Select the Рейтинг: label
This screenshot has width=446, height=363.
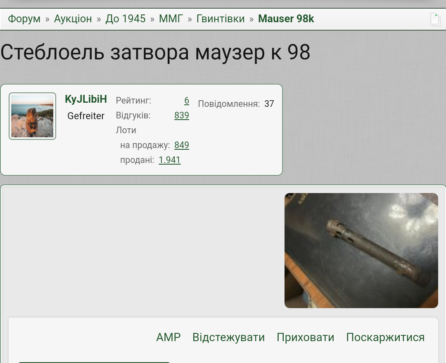point(133,100)
